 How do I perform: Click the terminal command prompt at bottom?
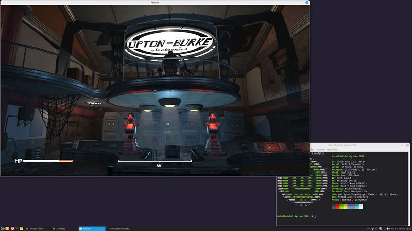coord(296,216)
